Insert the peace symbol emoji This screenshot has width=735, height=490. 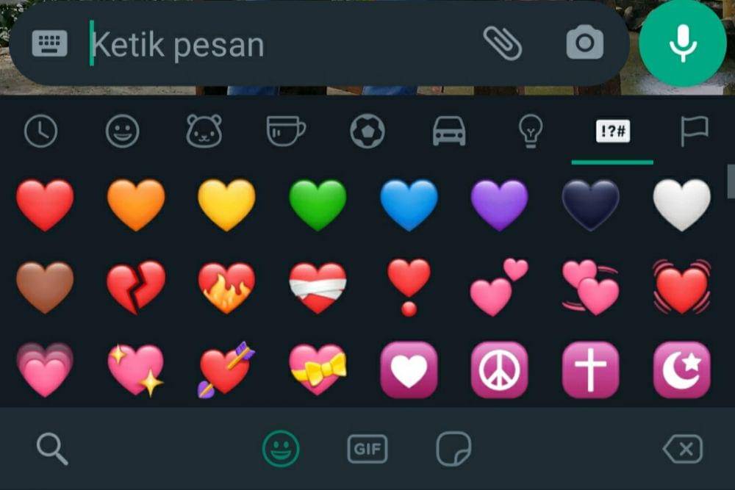click(x=500, y=370)
